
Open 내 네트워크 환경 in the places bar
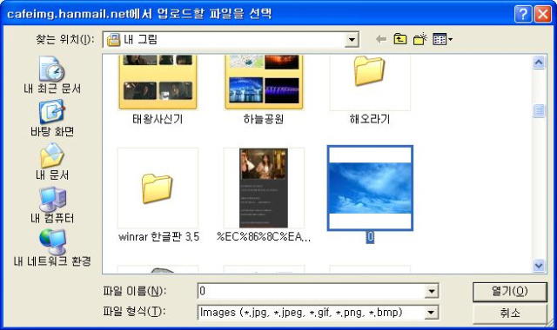(x=52, y=248)
